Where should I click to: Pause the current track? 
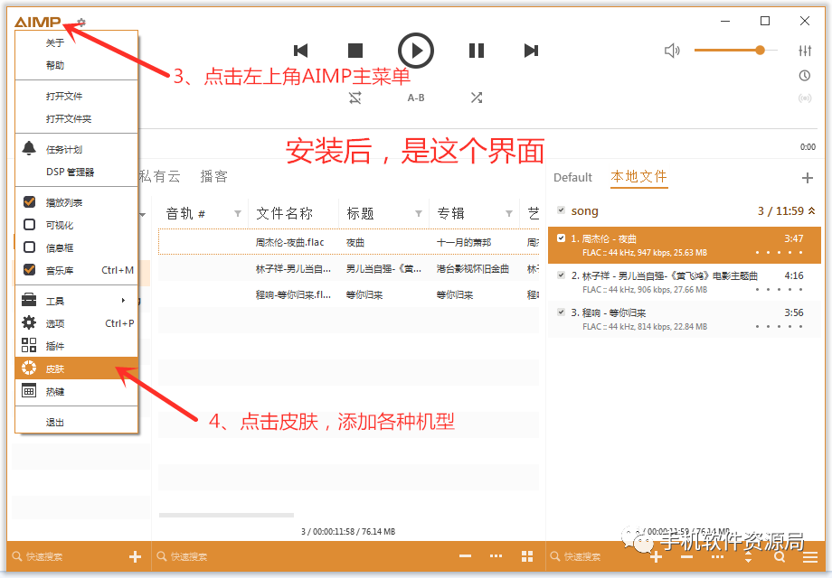477,51
